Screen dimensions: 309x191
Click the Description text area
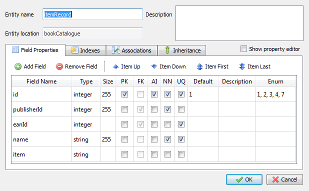pyautogui.click(x=239, y=23)
